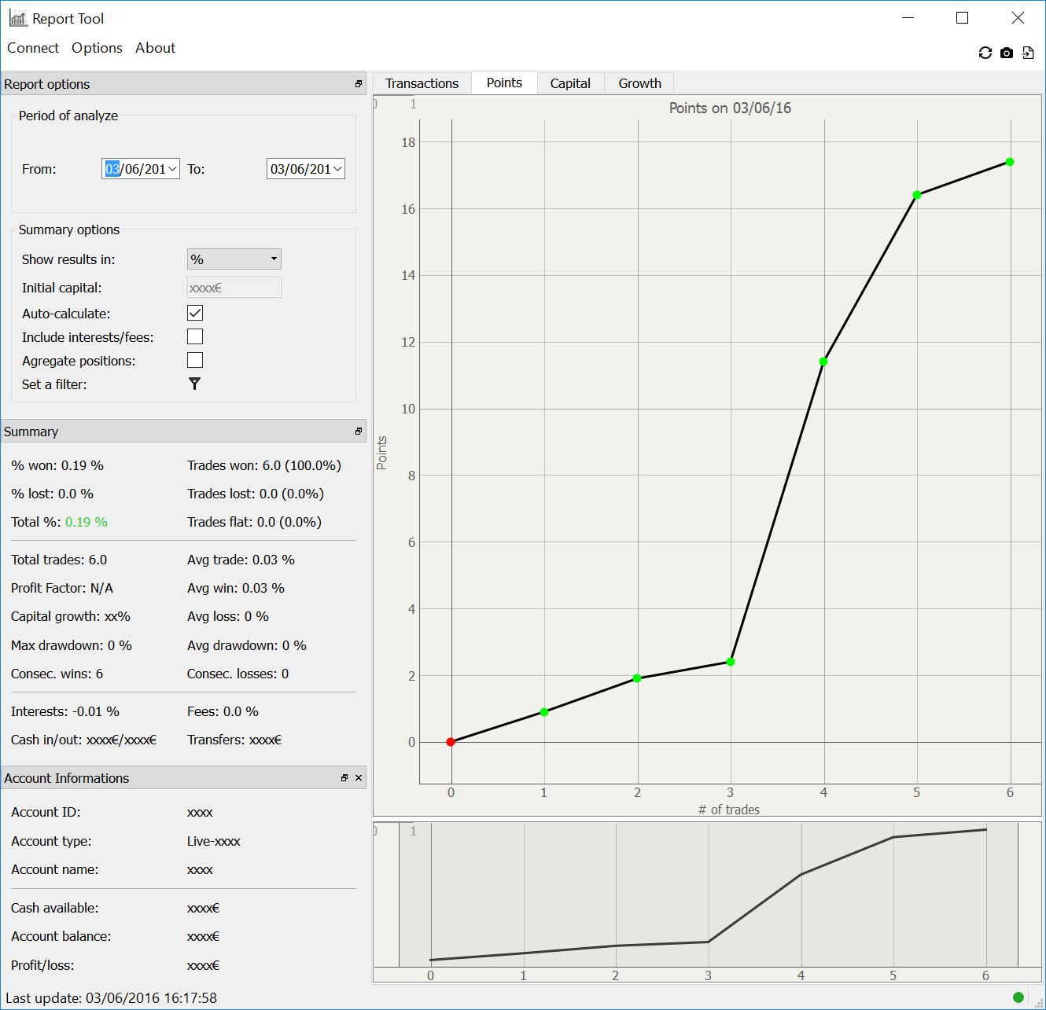
Task: Click 'Trades flat: 0.0 (0.0%)' text
Action: coord(254,522)
